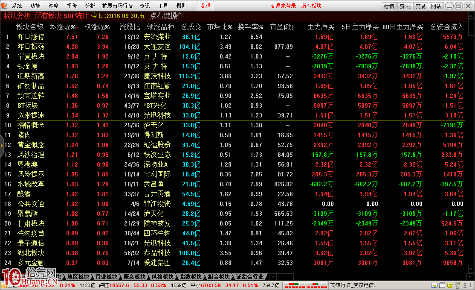This screenshot has height=290, width=475.
Task: Click the red-green market breadth indicator
Action: pyautogui.click(x=305, y=285)
